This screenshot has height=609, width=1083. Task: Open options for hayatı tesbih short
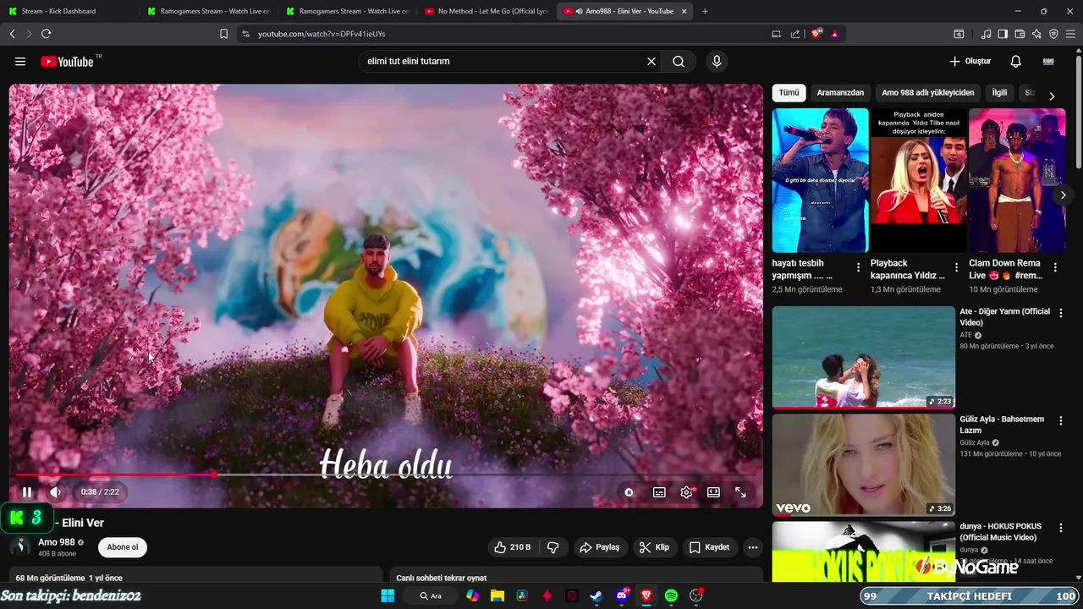pos(859,267)
